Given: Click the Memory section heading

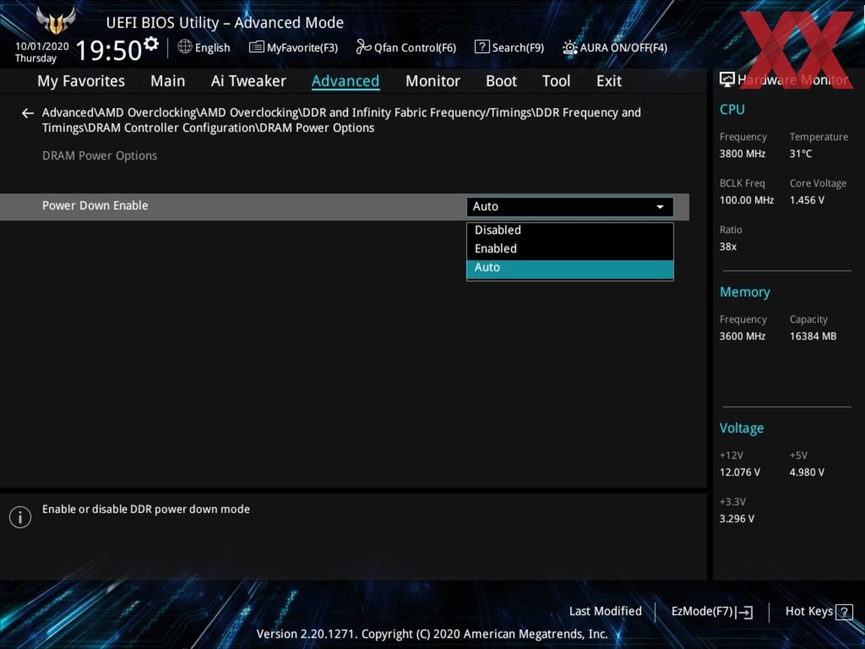Looking at the screenshot, I should [x=745, y=292].
